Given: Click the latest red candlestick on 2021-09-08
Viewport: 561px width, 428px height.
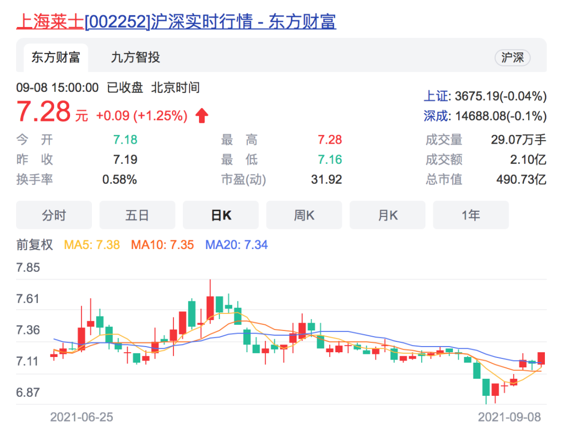Looking at the screenshot, I should (541, 358).
